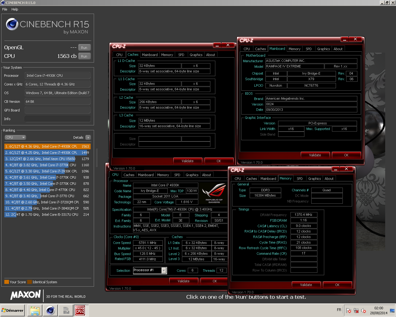Screen dimensions: 396x317
Task: Click Validate in CPU-Z Mainboard window
Action: click(315, 155)
